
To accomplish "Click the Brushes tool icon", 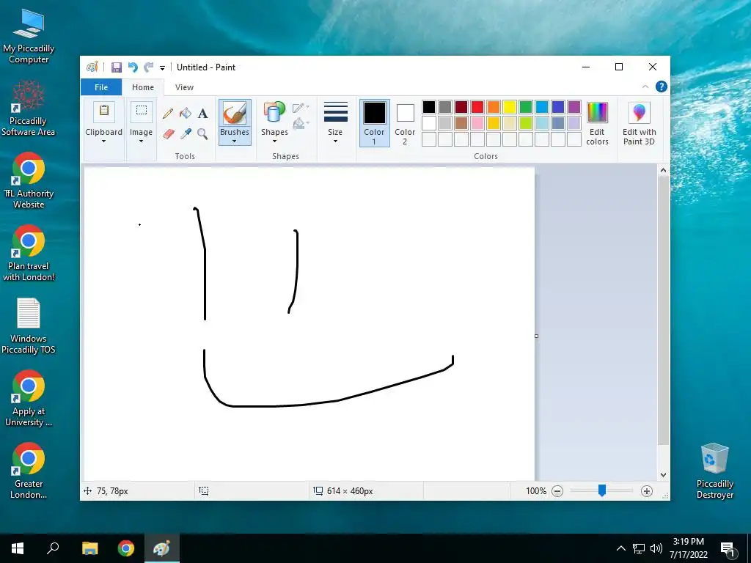I will coord(235,114).
